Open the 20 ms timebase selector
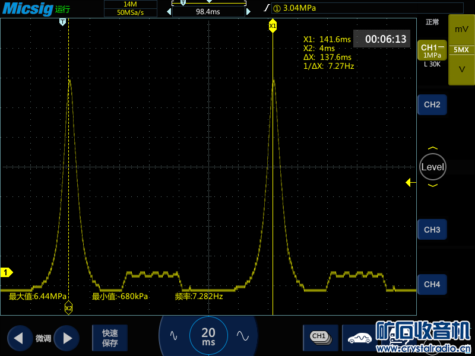475x356 pixels. [208, 336]
